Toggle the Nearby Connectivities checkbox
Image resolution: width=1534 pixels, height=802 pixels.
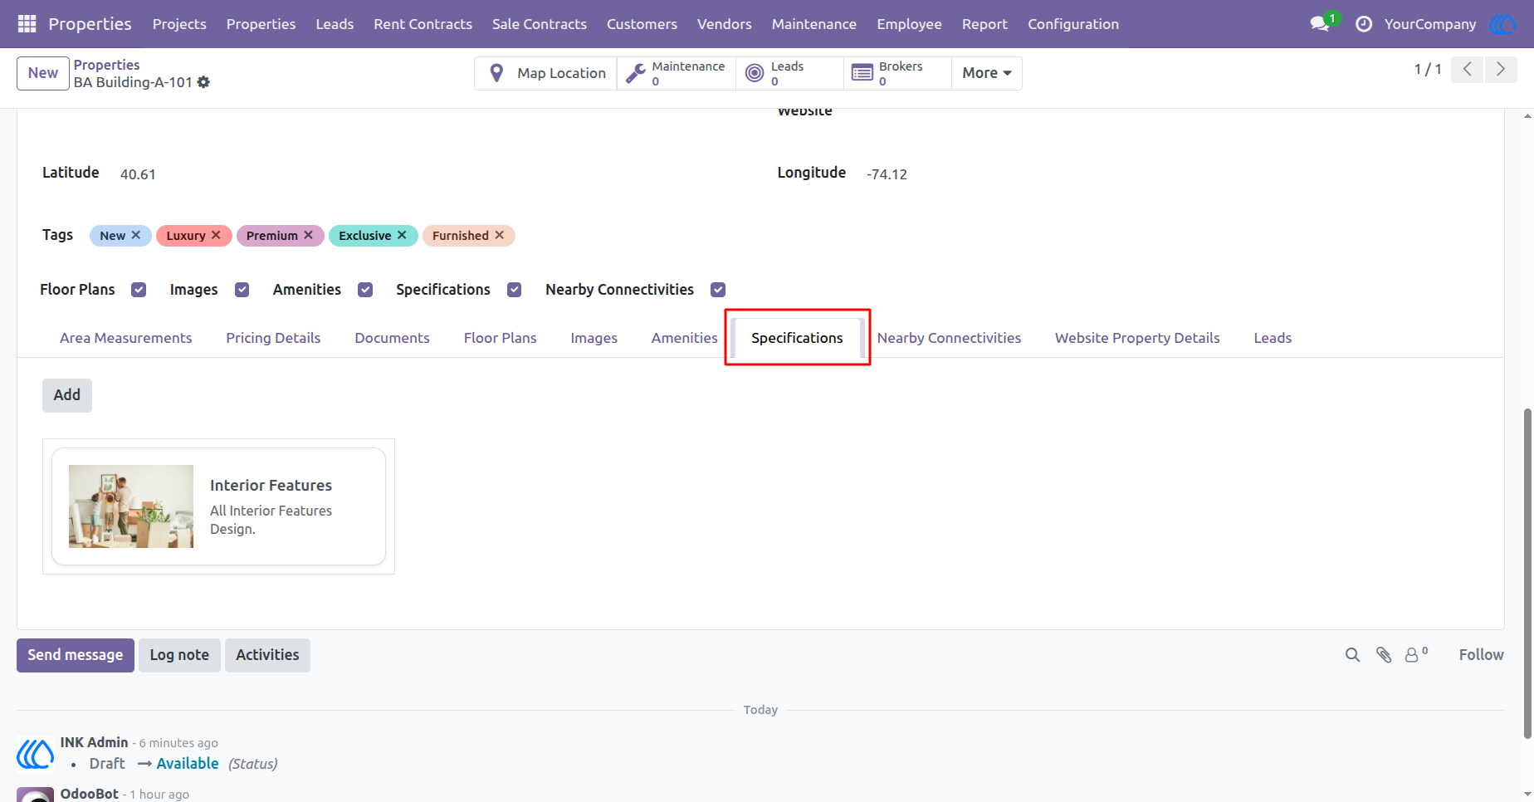[x=718, y=290]
